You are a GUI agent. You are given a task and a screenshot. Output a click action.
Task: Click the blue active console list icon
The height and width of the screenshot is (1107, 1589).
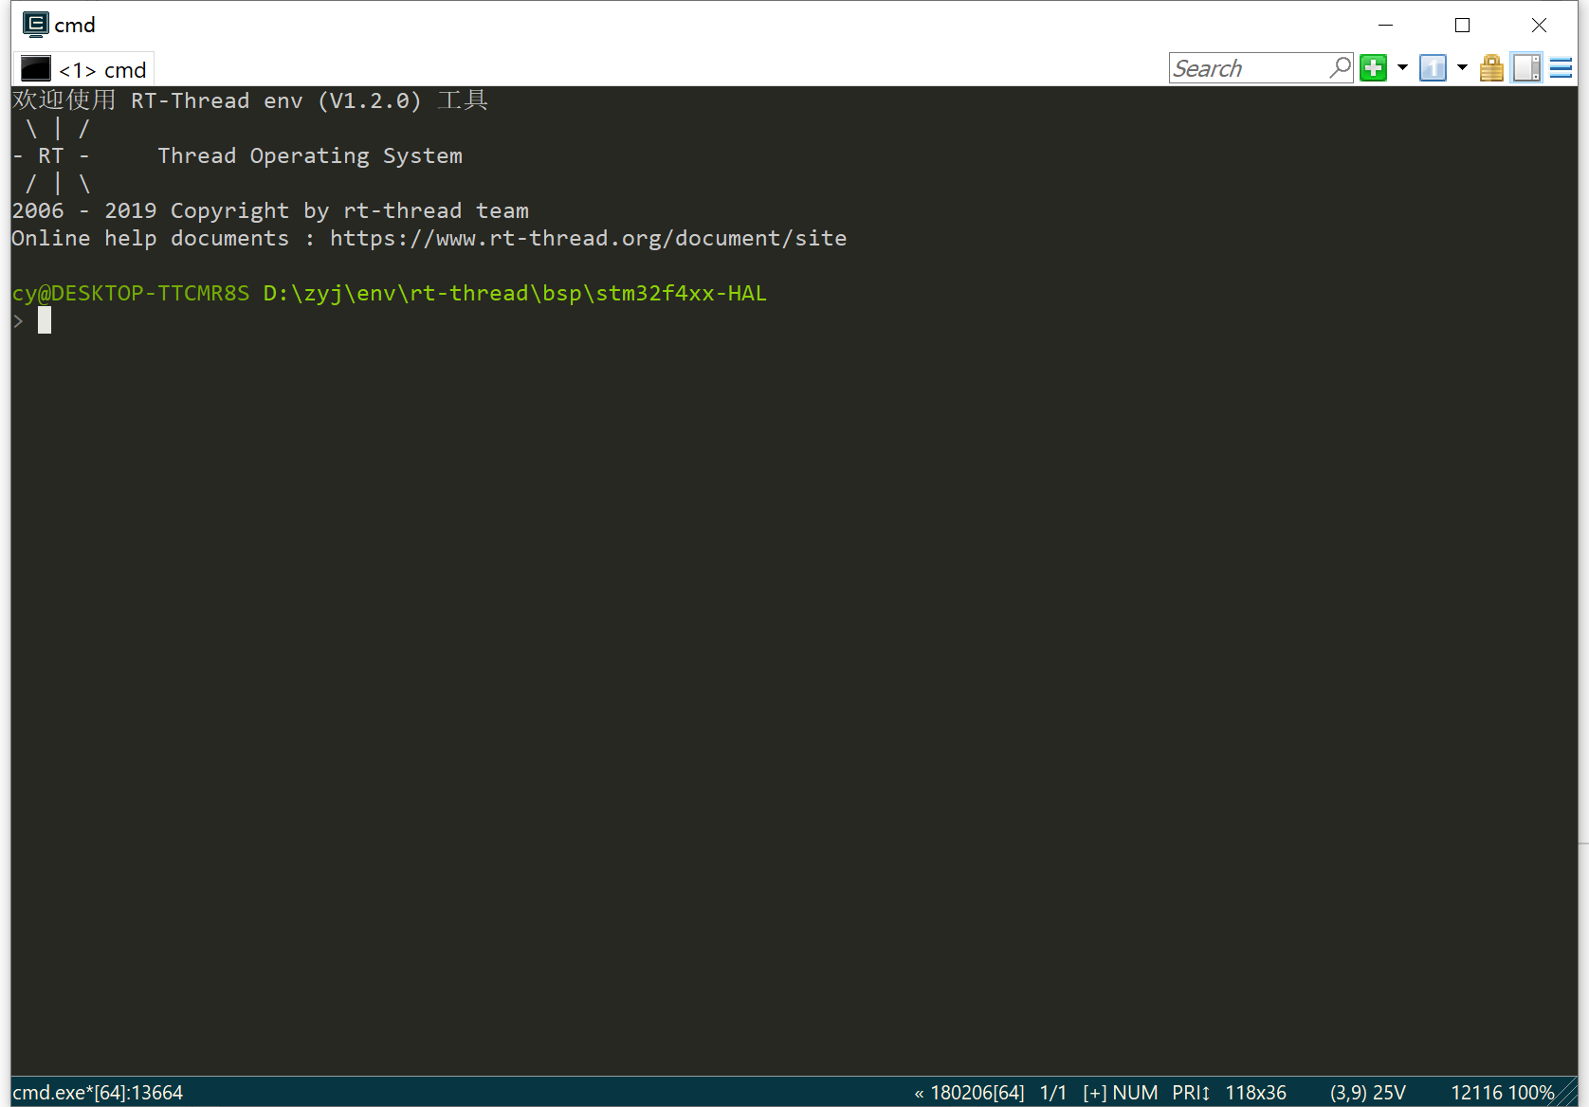[1433, 68]
